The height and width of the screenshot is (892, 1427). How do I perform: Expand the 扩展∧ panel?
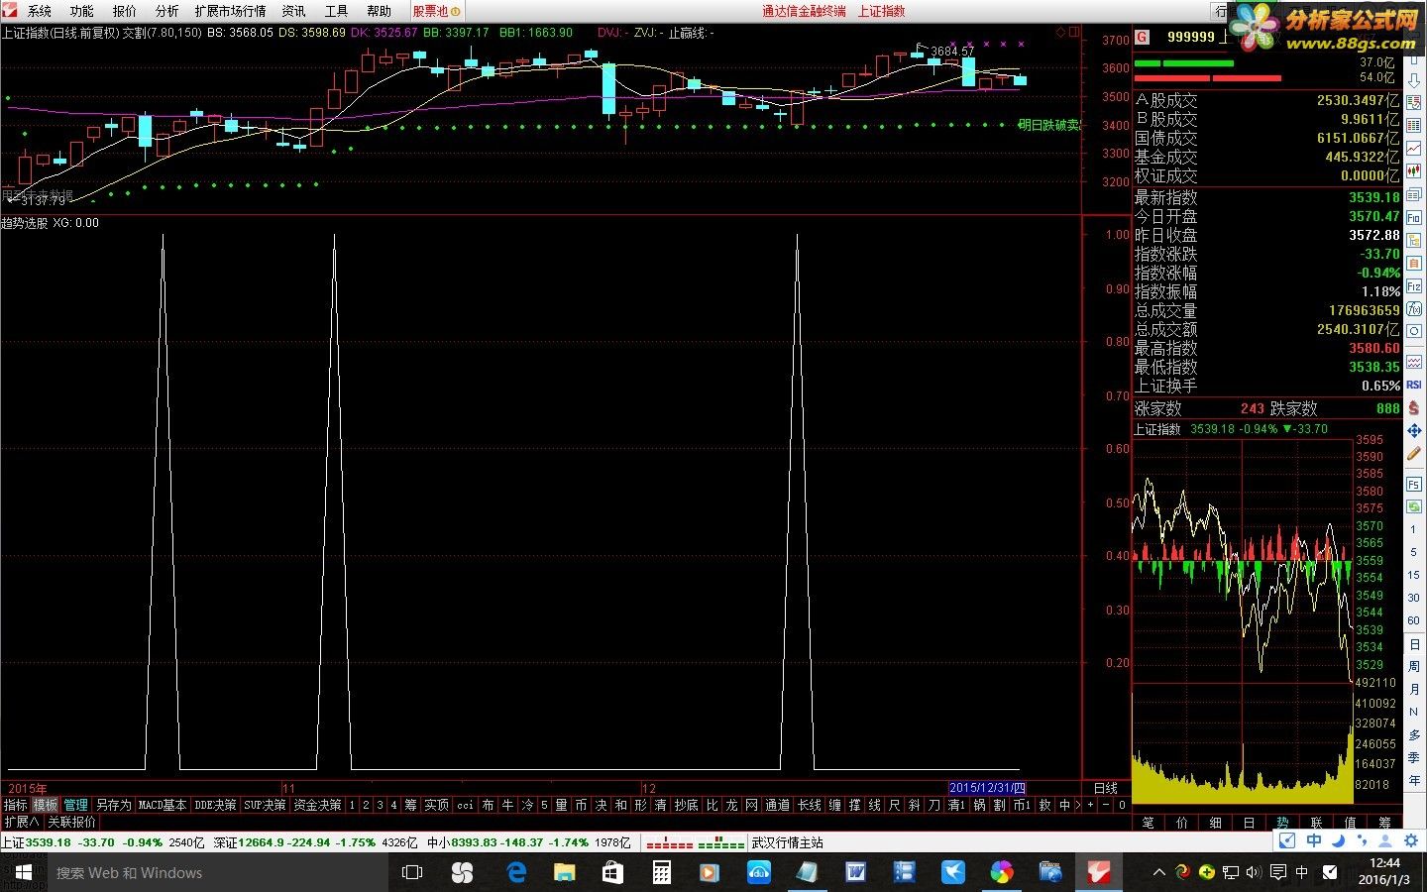pos(22,822)
